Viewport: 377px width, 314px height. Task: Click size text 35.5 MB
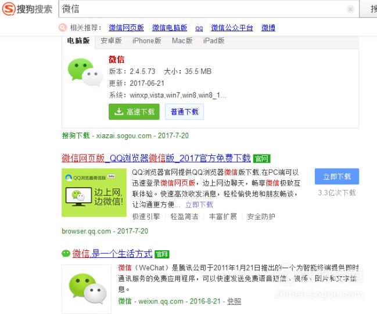click(x=198, y=71)
